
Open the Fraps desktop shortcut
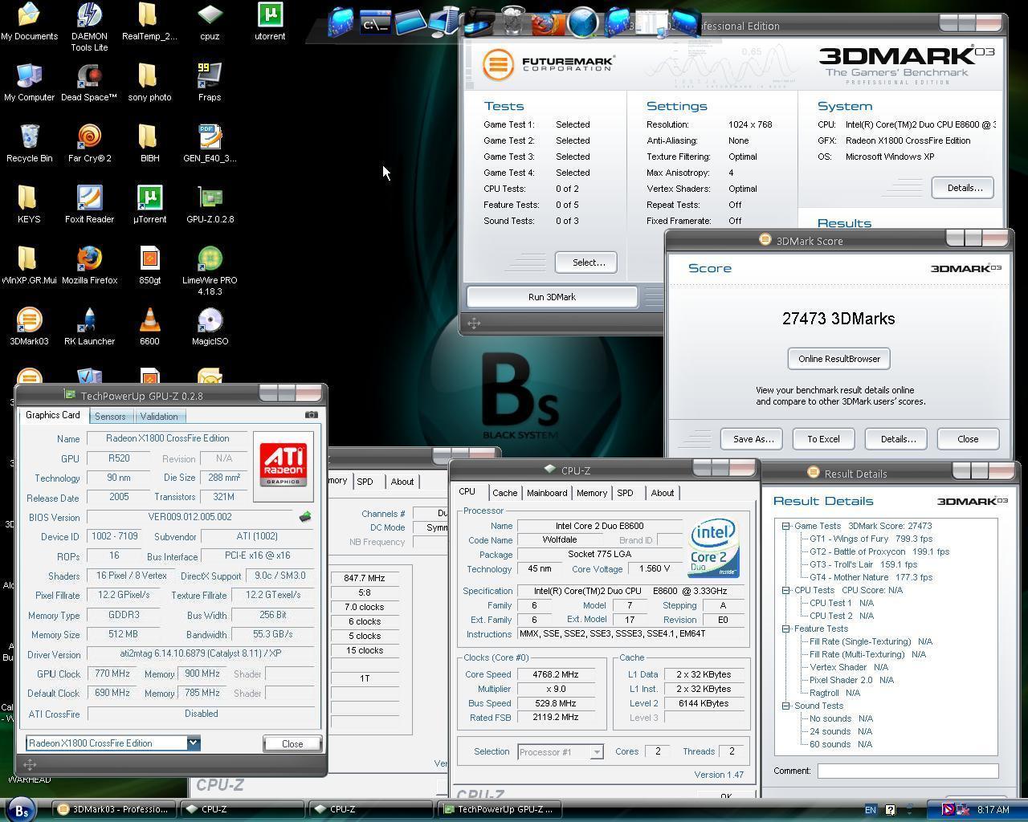(210, 83)
